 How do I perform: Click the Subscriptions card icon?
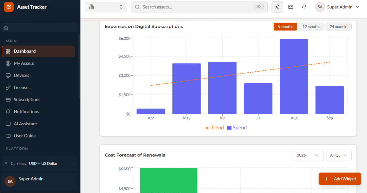(x=8, y=100)
